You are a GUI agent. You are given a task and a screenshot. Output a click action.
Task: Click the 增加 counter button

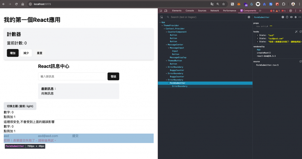(x=13, y=53)
